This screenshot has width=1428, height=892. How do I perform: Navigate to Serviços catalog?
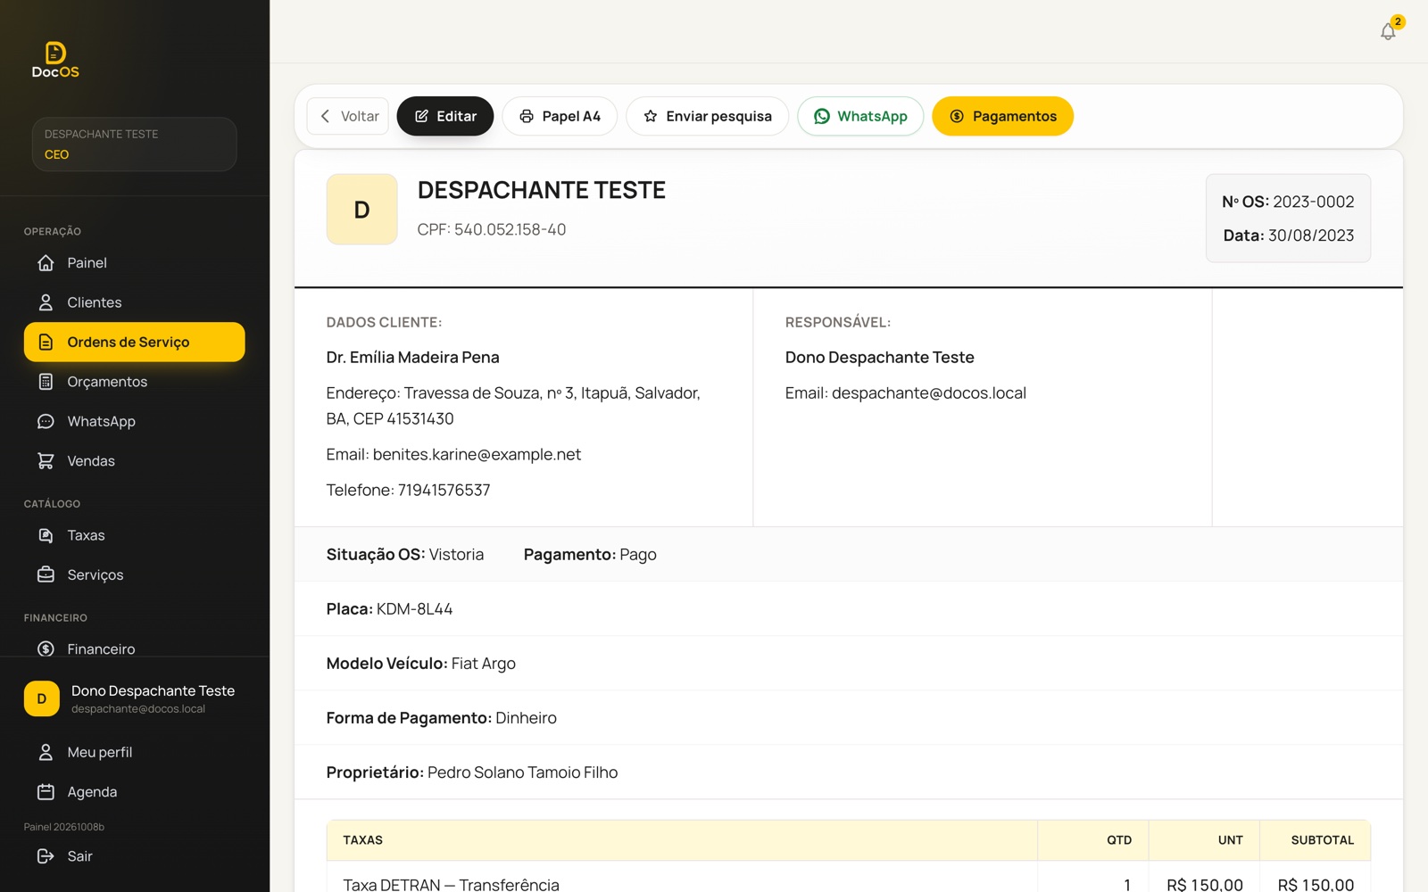[x=135, y=575]
